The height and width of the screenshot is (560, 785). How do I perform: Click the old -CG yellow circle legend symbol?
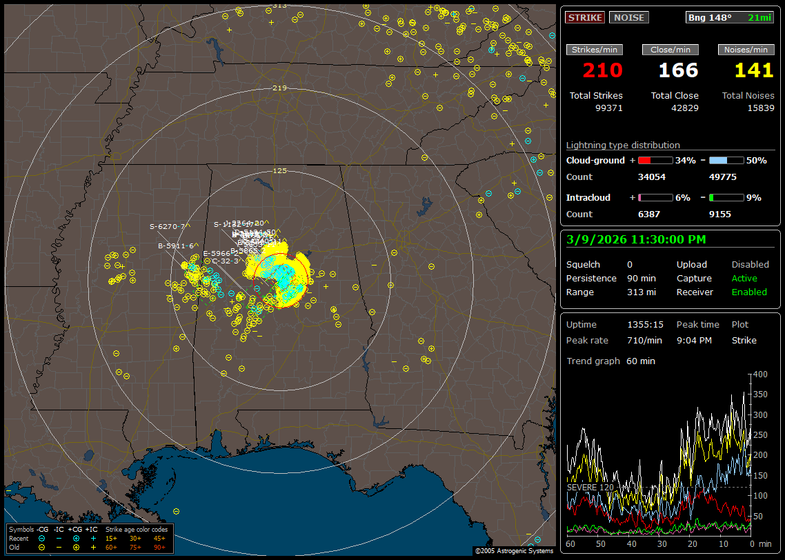coord(42,547)
